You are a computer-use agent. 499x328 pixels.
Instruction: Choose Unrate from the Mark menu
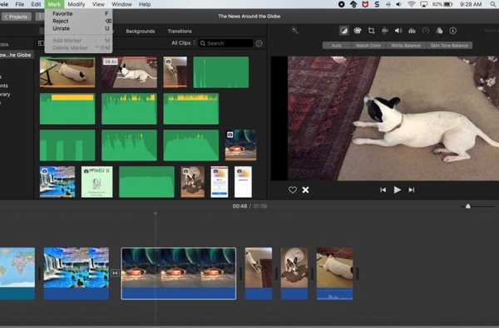[78, 28]
